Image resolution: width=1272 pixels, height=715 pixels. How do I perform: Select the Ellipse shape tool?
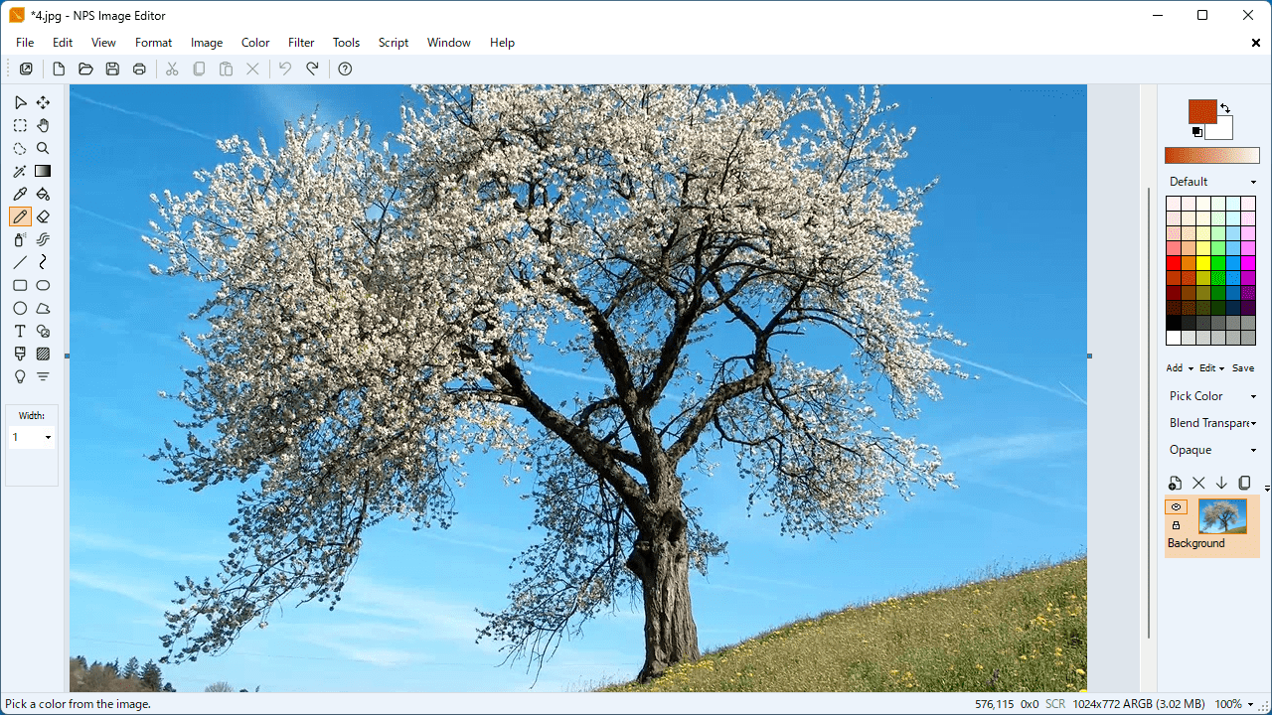point(20,308)
